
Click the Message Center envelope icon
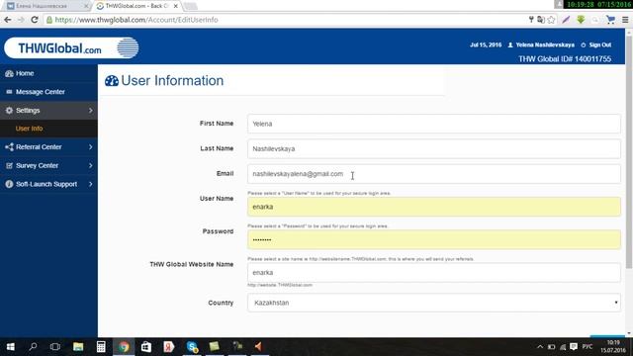9,92
